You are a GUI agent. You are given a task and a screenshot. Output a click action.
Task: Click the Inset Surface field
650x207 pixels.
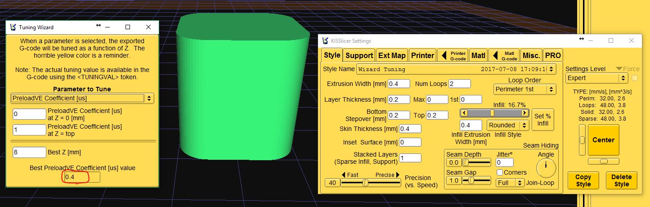click(410, 142)
